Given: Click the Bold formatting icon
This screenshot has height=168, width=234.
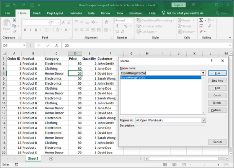Looking at the screenshot, I should coord(25,30).
